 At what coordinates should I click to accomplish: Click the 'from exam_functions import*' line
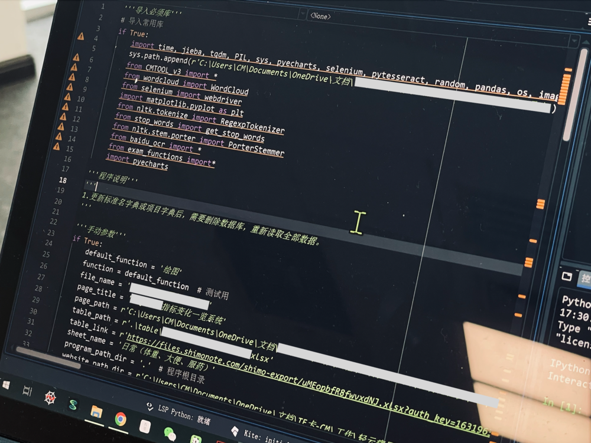click(162, 154)
